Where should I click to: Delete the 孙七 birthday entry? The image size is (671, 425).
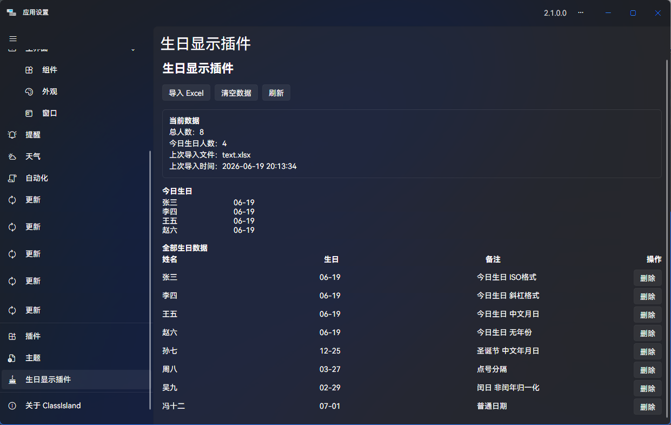[x=647, y=351]
